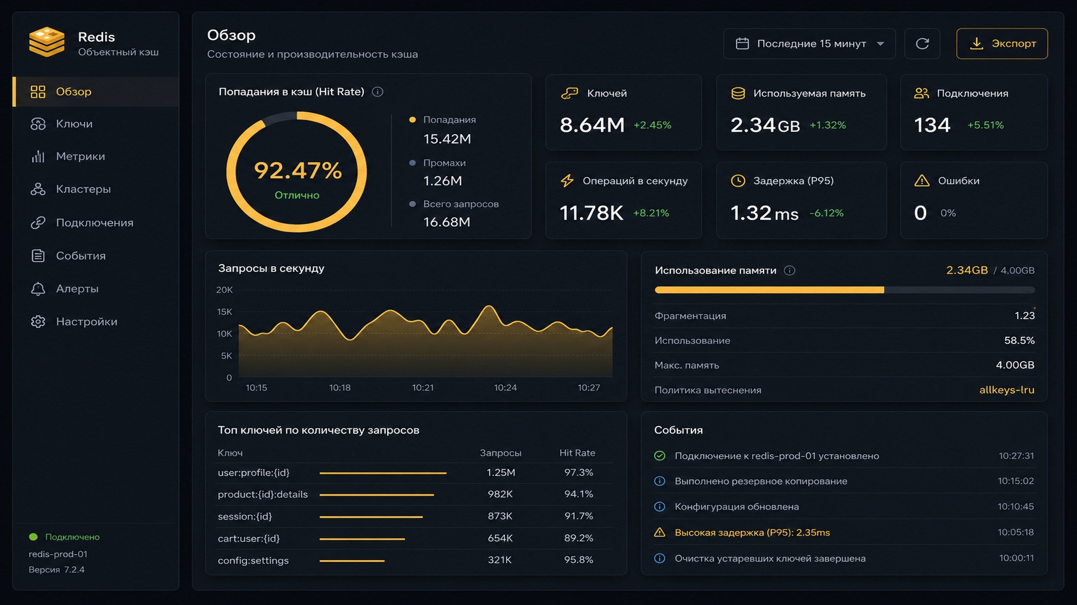Screen dimensions: 1077x605
Task: Go to Ключи in the sidebar
Action: [96, 124]
